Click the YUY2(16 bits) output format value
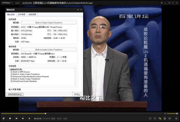Image resolution: width=180 pixels, height=122 pixels. tap(26, 34)
